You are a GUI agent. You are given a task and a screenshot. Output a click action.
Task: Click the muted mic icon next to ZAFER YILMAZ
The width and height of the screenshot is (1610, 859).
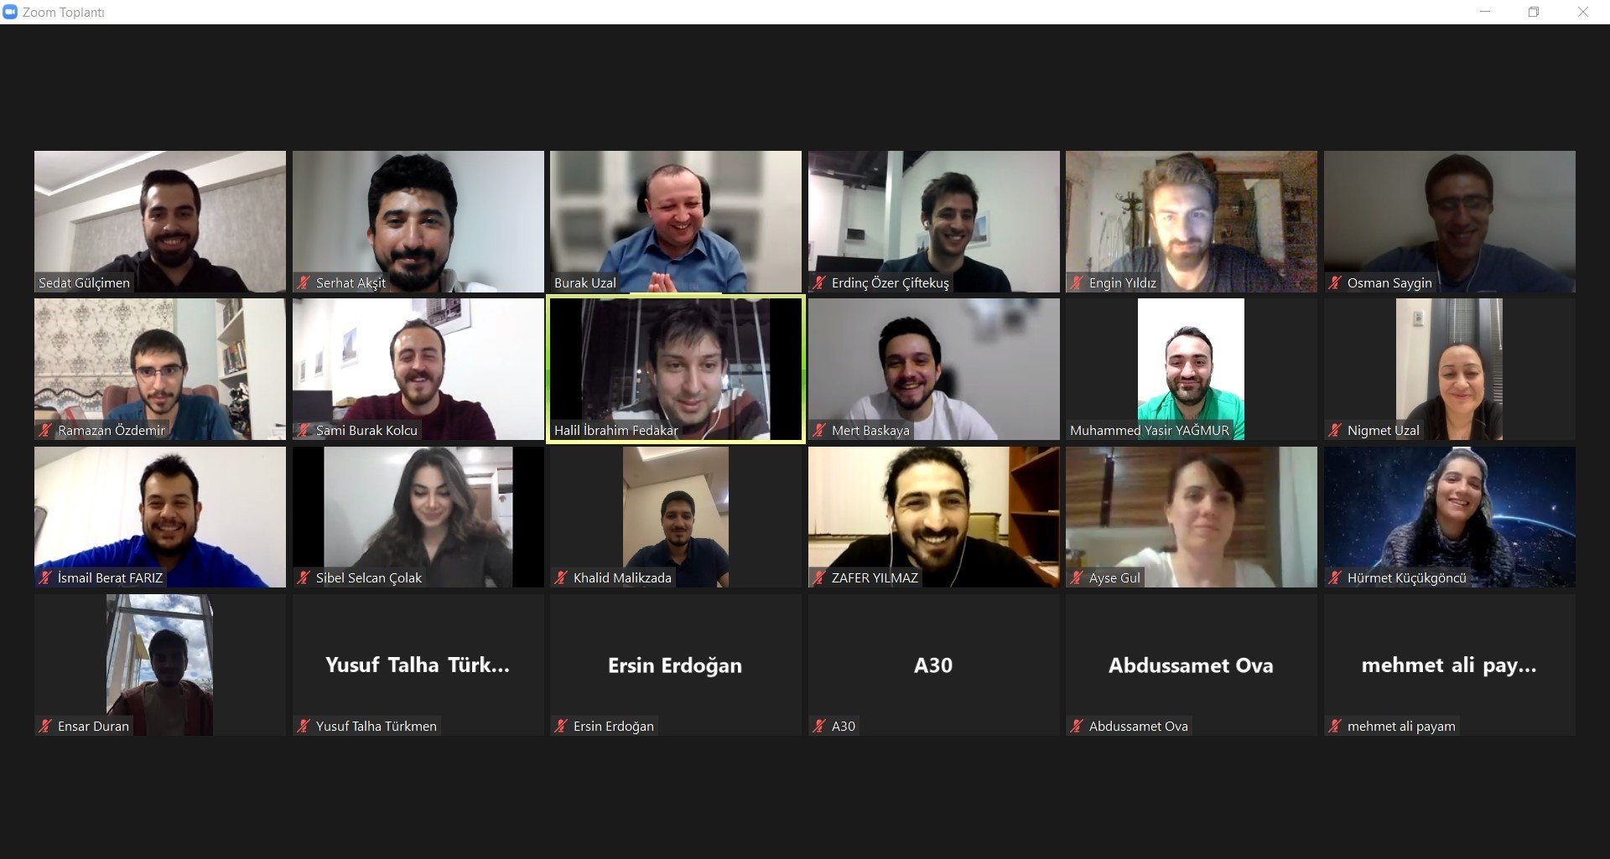click(819, 578)
